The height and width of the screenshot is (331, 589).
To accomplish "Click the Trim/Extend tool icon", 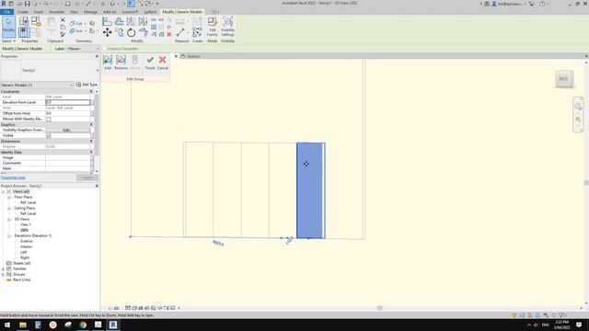I will coord(144,33).
